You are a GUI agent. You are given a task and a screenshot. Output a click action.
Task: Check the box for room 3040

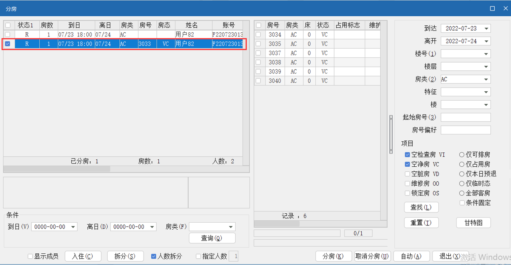point(258,81)
